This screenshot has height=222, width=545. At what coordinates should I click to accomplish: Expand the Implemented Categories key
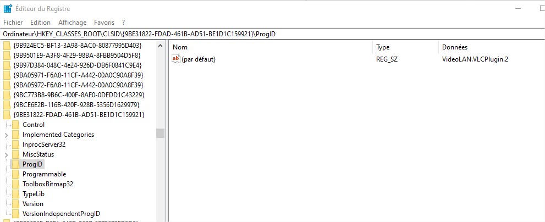[x=7, y=135]
